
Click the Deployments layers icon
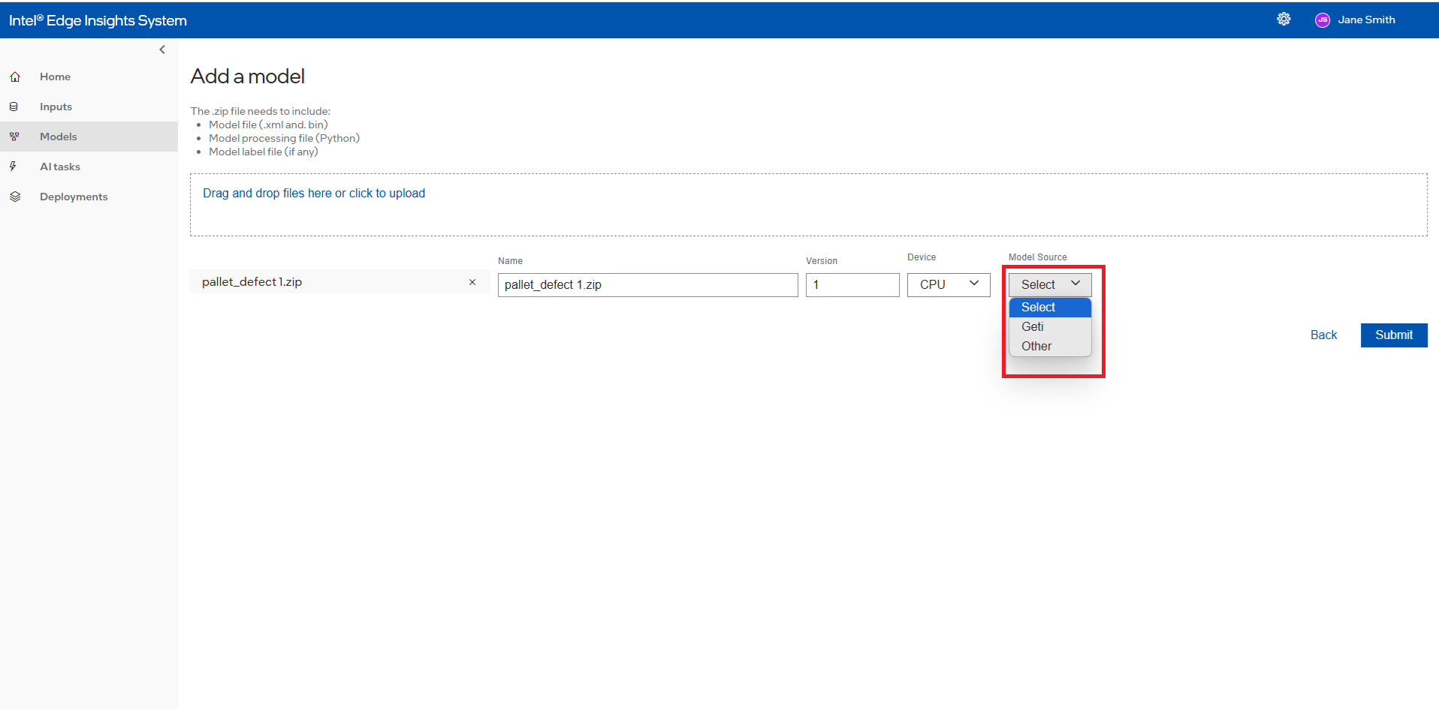(x=15, y=197)
